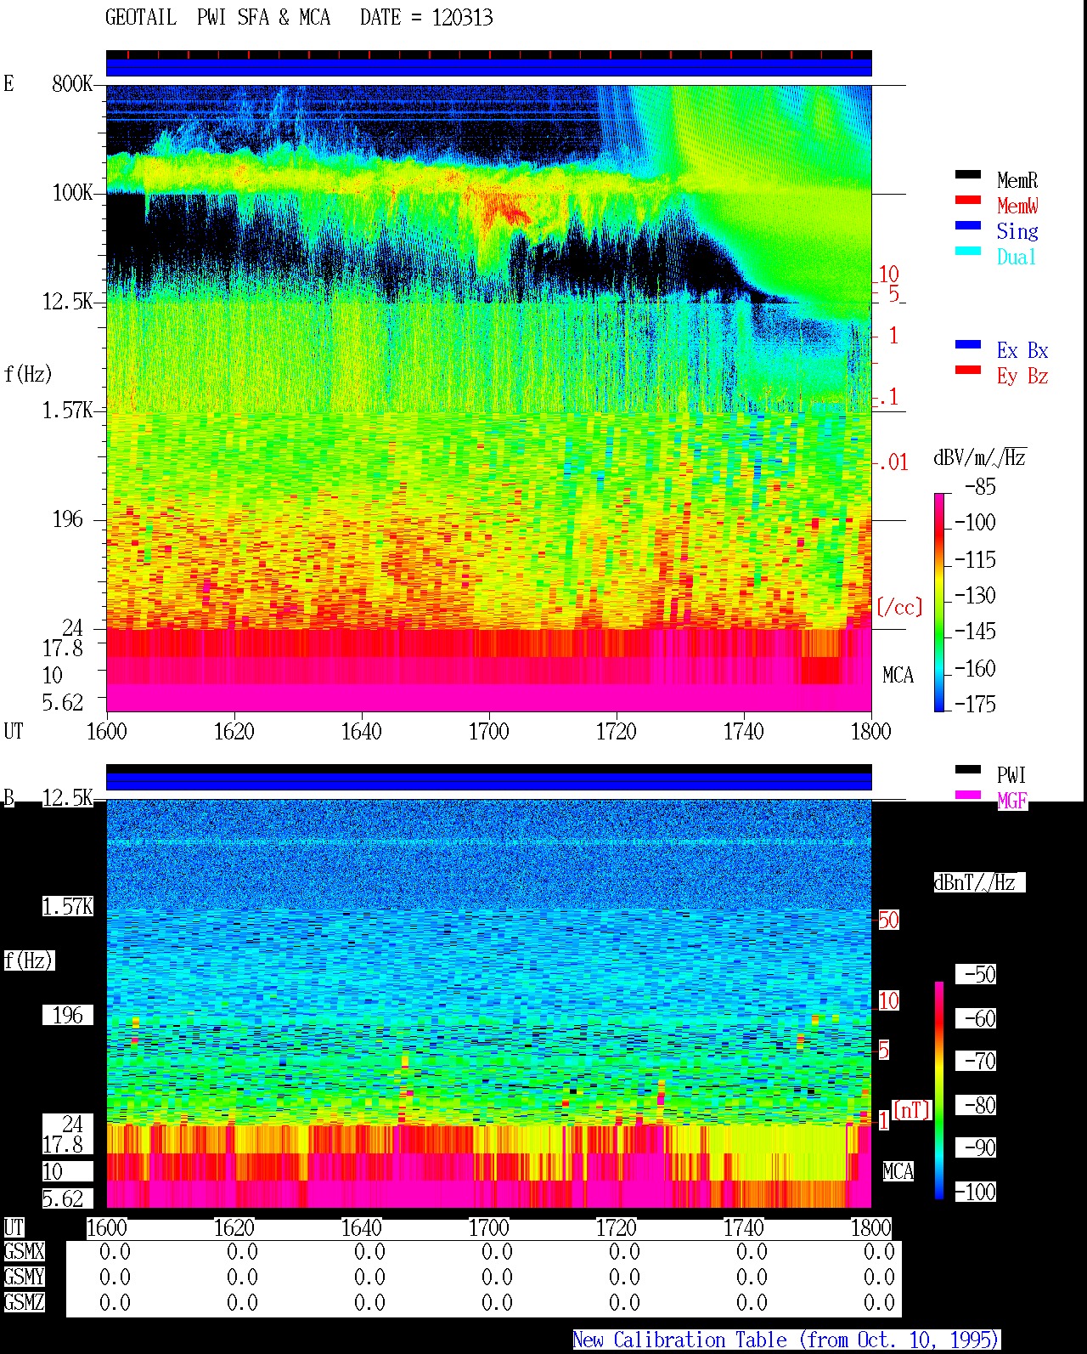Select the dBV/m/√Hz unit label

pos(980,458)
